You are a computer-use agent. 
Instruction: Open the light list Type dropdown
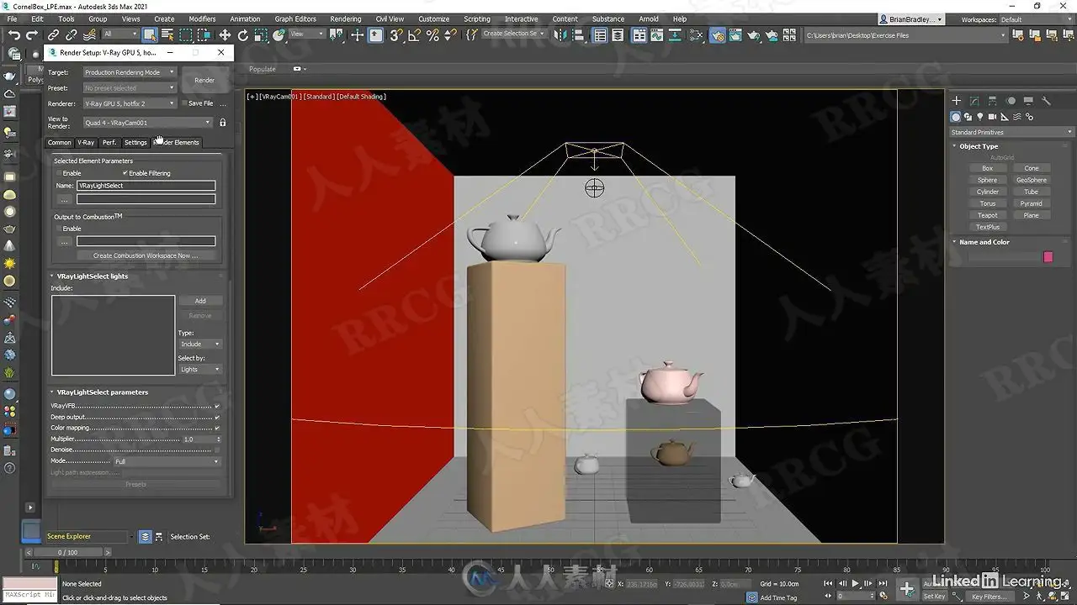click(199, 344)
